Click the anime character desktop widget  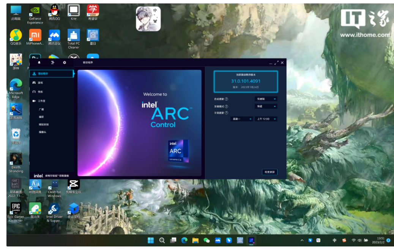[148, 19]
